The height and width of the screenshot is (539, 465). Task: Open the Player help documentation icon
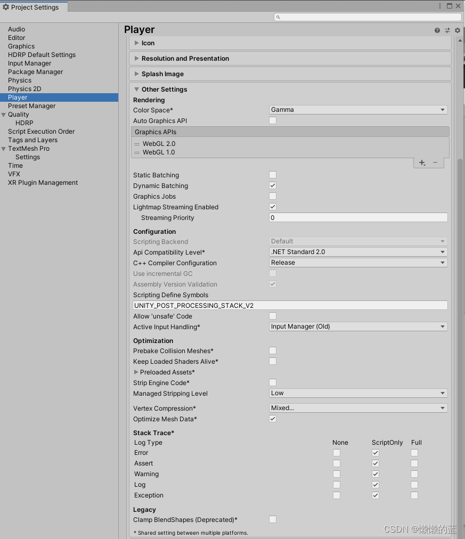437,30
